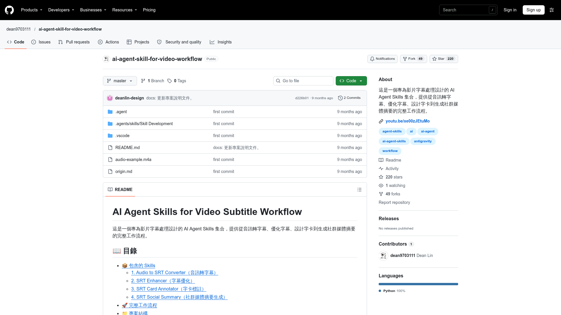Expand the Products menu
Image resolution: width=561 pixels, height=315 pixels.
pos(32,10)
